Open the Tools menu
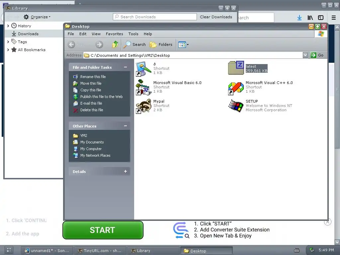The width and height of the screenshot is (340, 255). (133, 34)
